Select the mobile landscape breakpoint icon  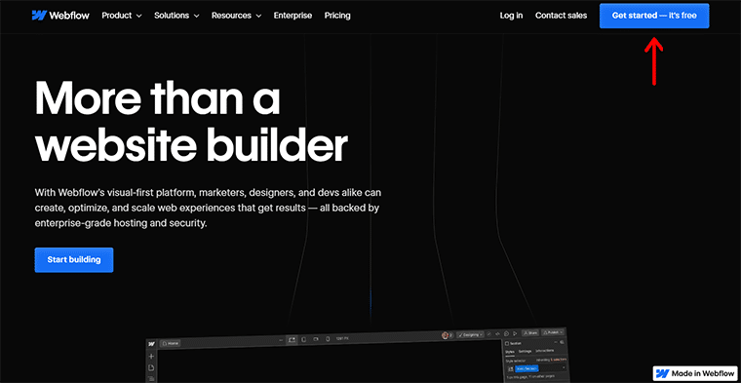pos(316,339)
